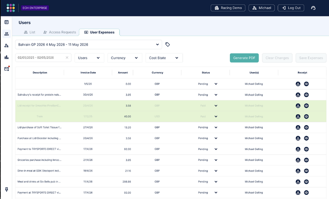This screenshot has width=329, height=199.
Task: Open the Bahrain GP 2026 event dropdown
Action: pos(88,45)
